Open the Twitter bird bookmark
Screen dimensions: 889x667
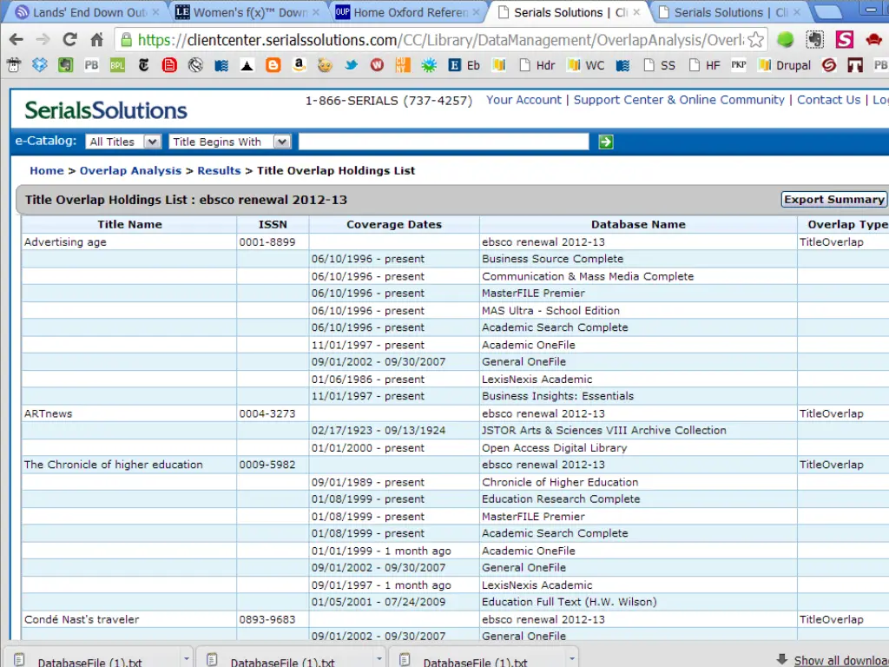tap(351, 65)
